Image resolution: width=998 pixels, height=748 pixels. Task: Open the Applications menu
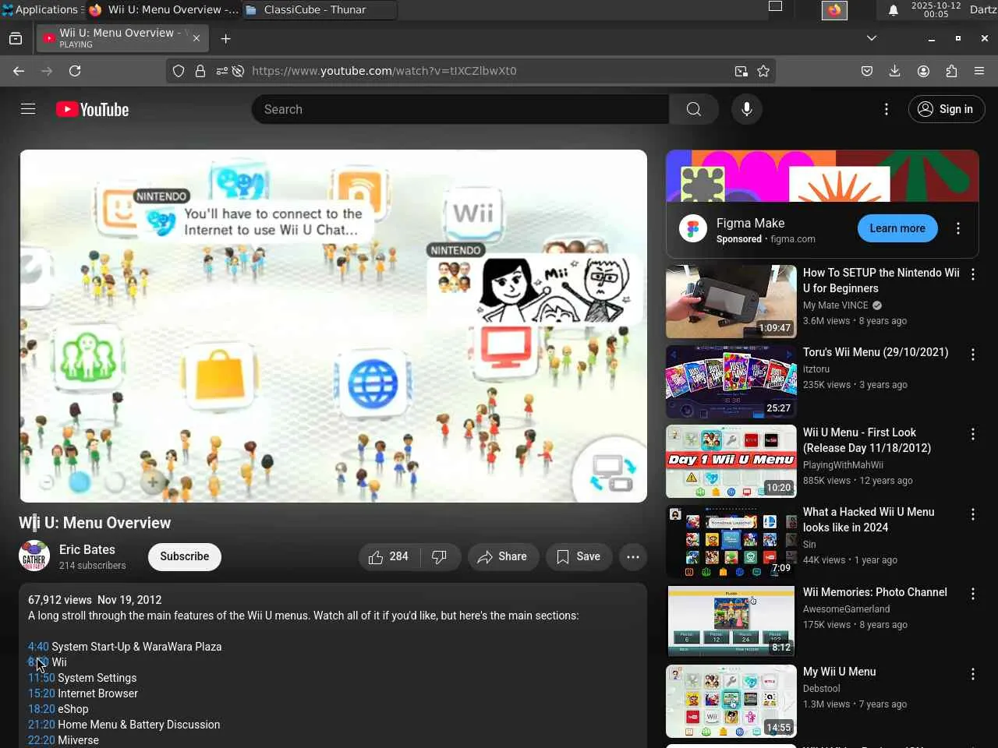point(41,9)
